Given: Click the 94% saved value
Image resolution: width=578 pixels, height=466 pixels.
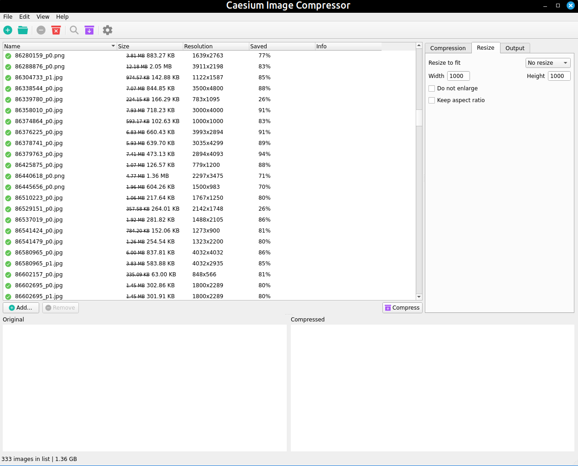Looking at the screenshot, I should pos(264,154).
